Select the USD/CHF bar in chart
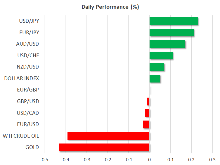The height and width of the screenshot is (165, 220). [161, 55]
